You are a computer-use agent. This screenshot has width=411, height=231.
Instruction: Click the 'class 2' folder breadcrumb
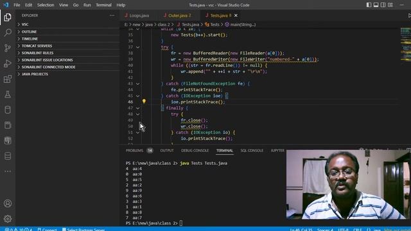[x=164, y=24]
